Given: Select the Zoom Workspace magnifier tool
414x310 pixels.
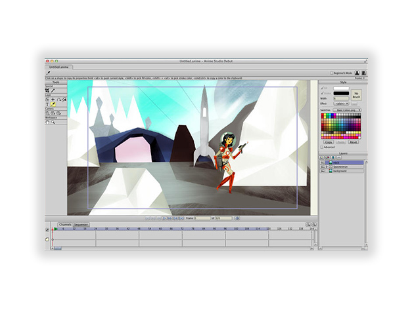Looking at the screenshot, I should (53, 122).
